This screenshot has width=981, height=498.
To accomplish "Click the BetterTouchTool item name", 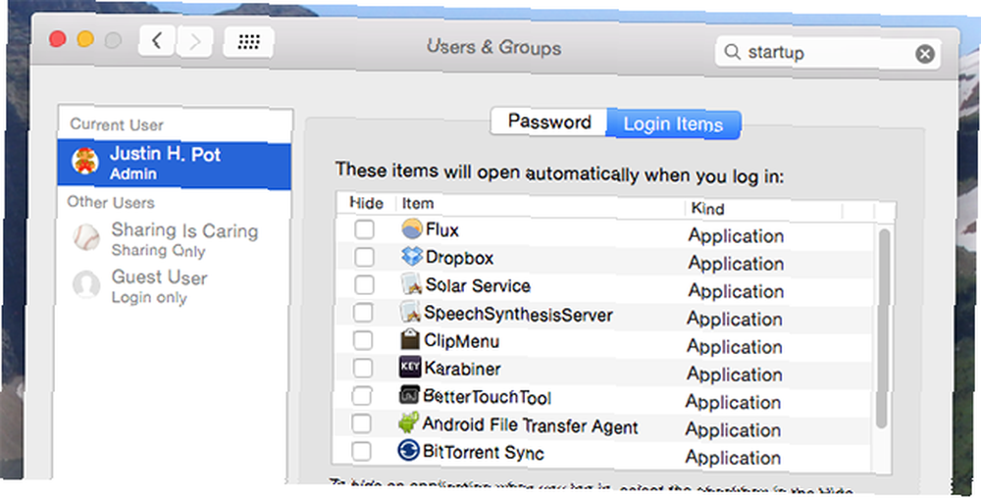I will [x=487, y=397].
